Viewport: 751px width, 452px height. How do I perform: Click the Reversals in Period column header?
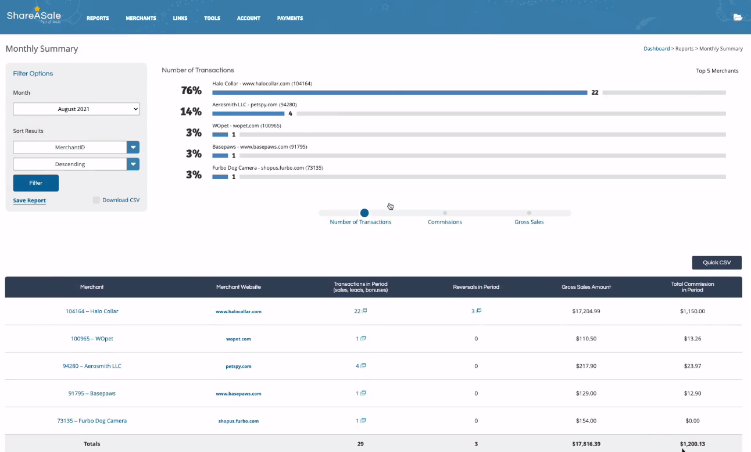pyautogui.click(x=476, y=287)
